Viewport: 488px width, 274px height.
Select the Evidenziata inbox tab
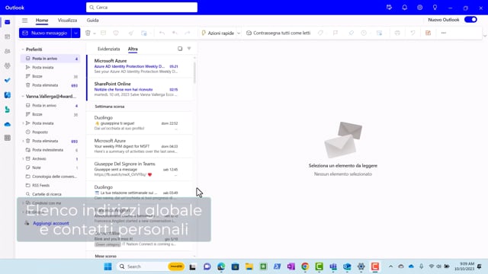coord(108,49)
